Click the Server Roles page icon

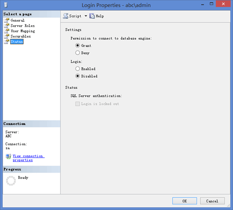tap(7, 26)
